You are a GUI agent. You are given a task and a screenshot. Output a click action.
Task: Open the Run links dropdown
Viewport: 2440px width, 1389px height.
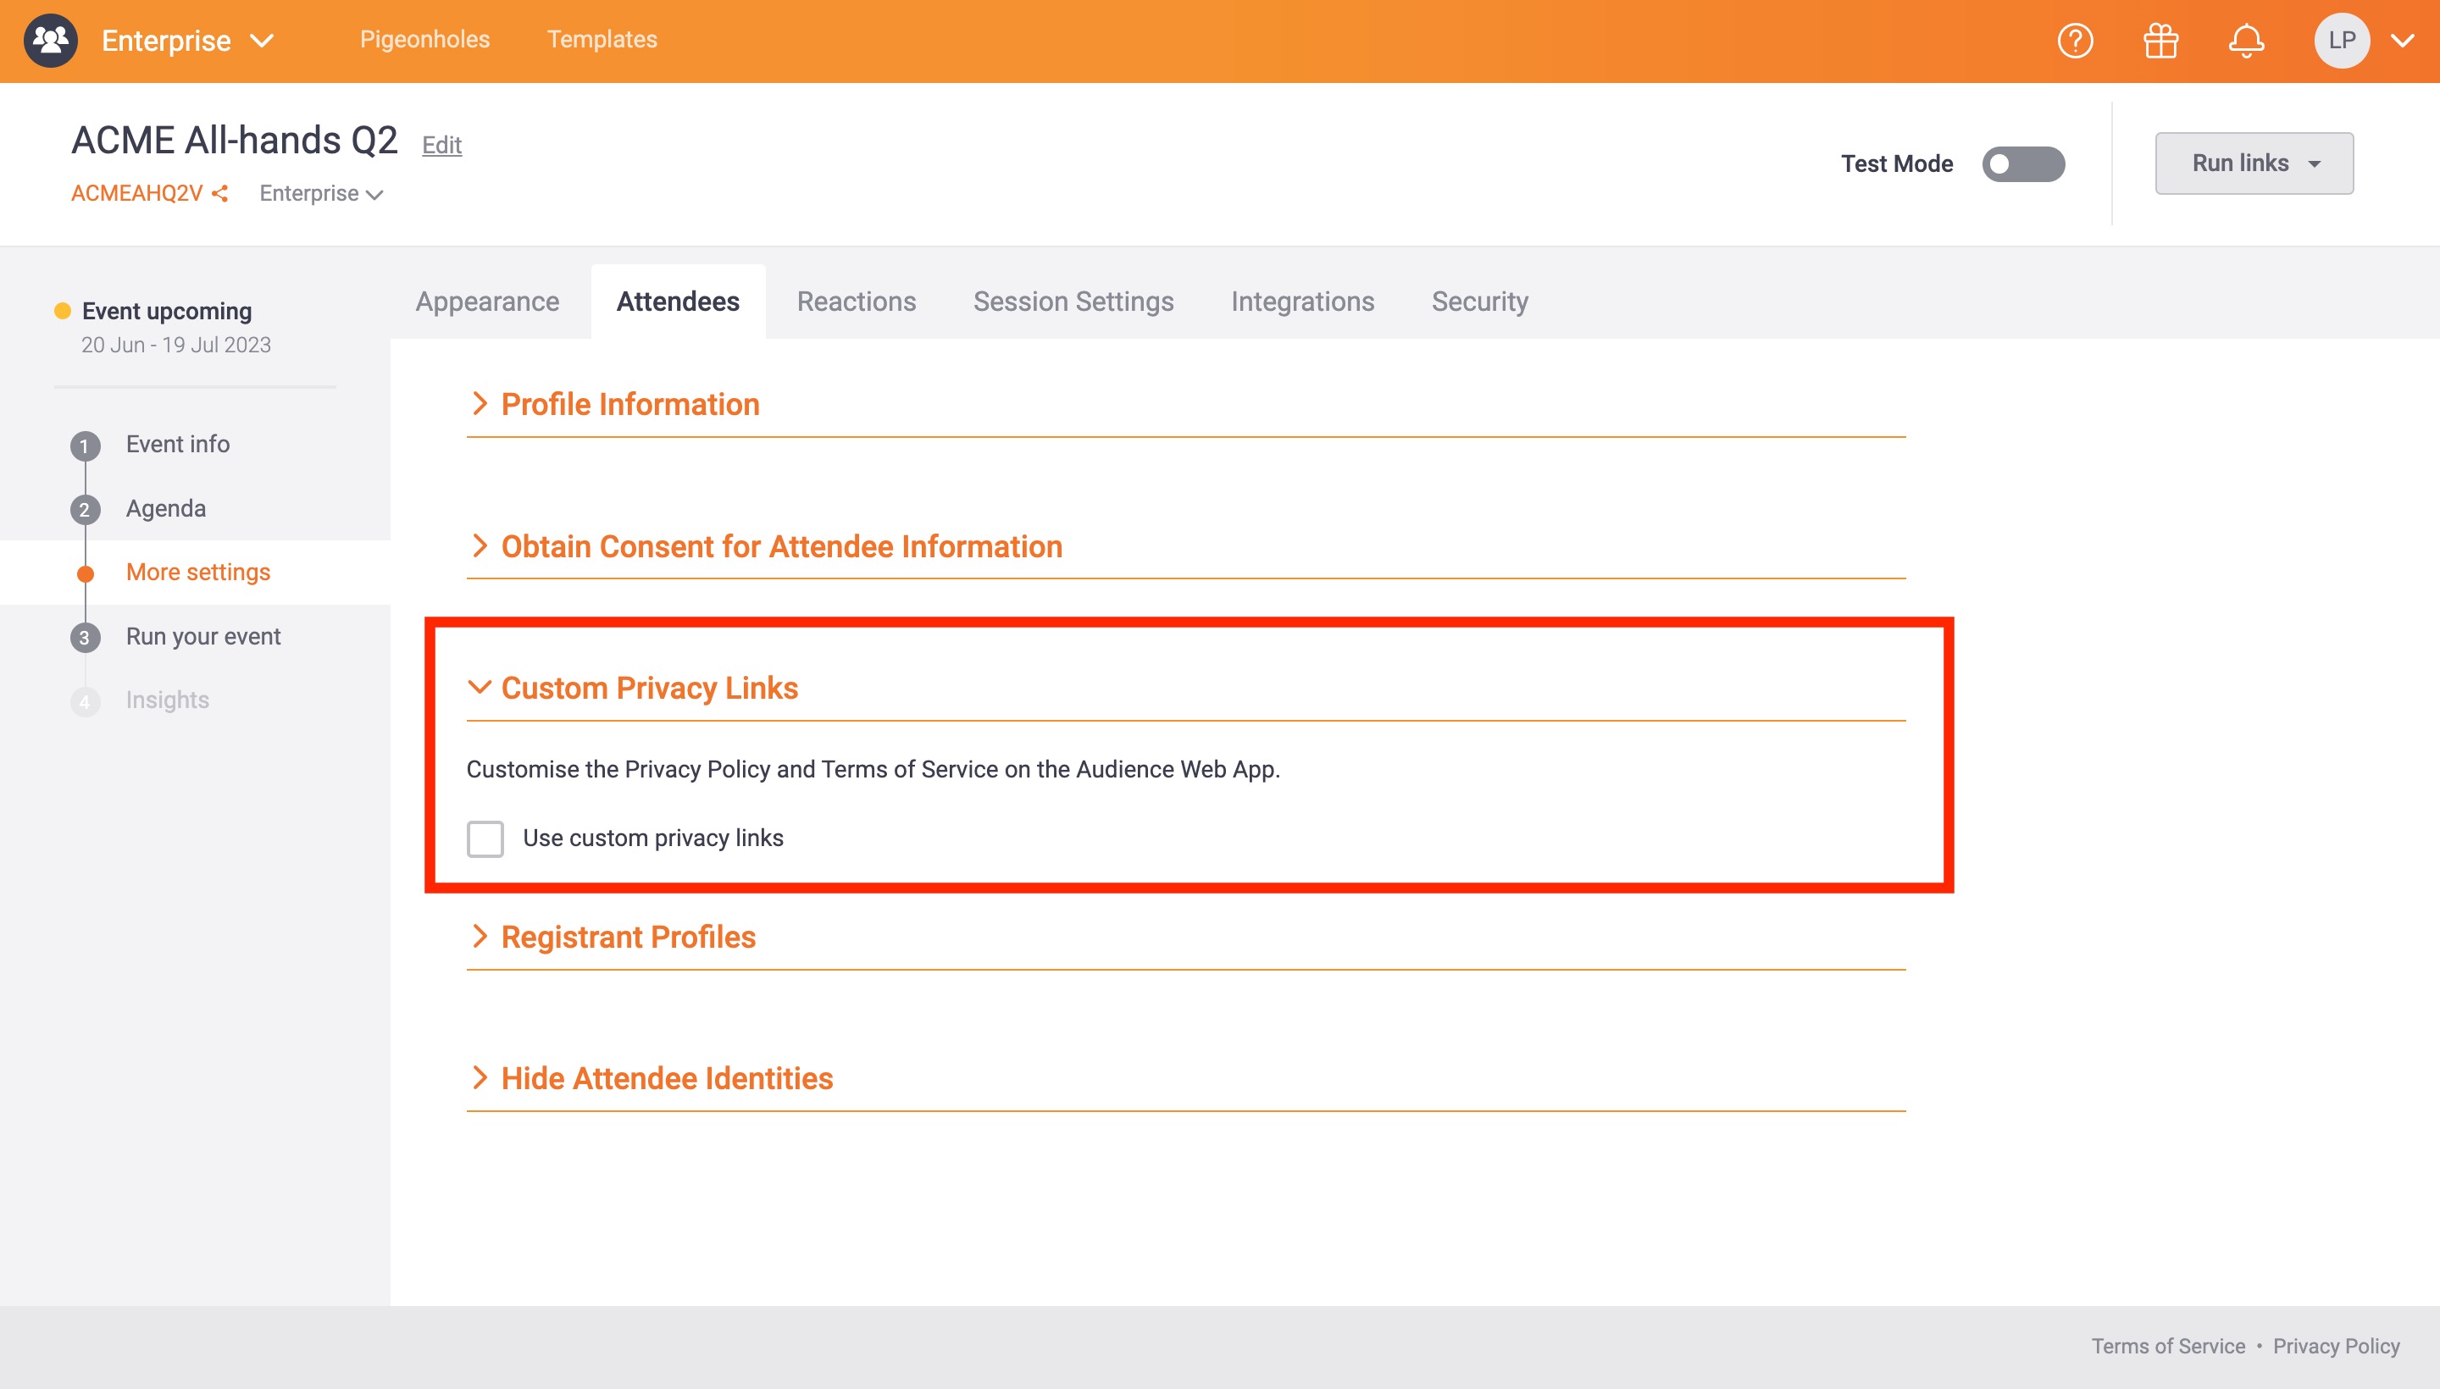pos(2253,163)
